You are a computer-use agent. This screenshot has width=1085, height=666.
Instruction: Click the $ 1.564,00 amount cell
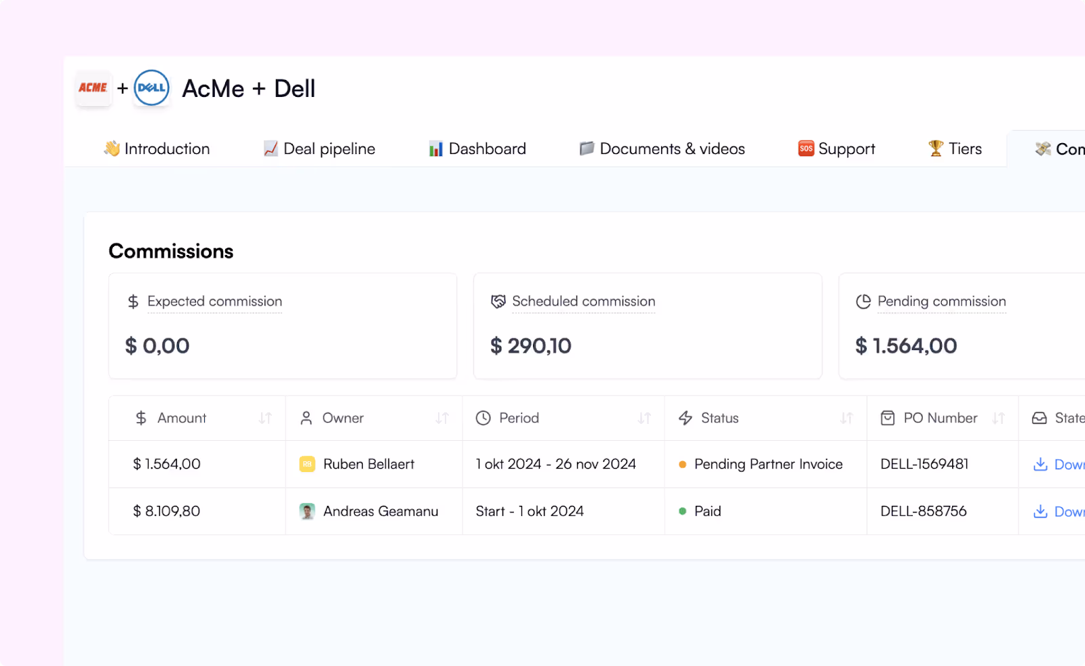tap(167, 464)
